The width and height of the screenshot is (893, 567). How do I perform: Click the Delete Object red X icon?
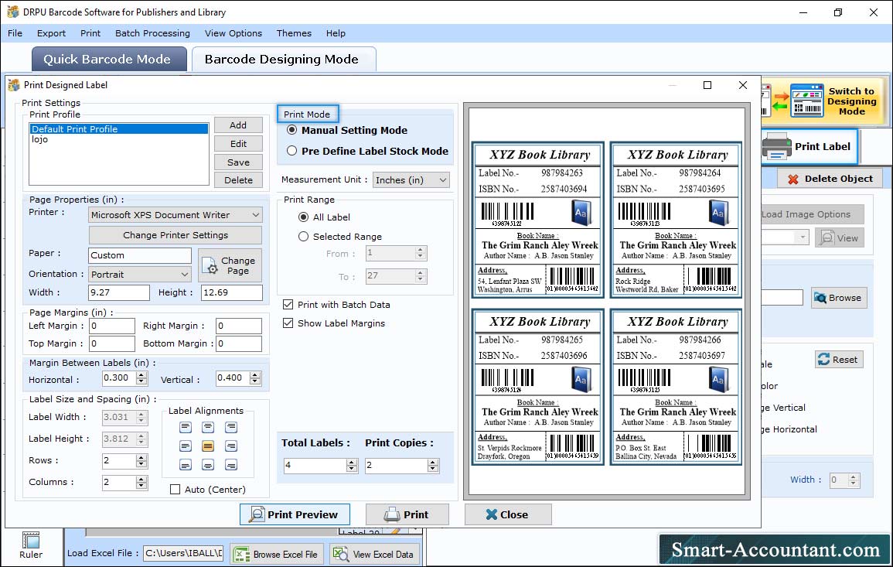792,179
